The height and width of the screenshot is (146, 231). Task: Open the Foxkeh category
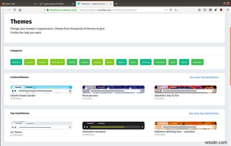click(x=85, y=62)
